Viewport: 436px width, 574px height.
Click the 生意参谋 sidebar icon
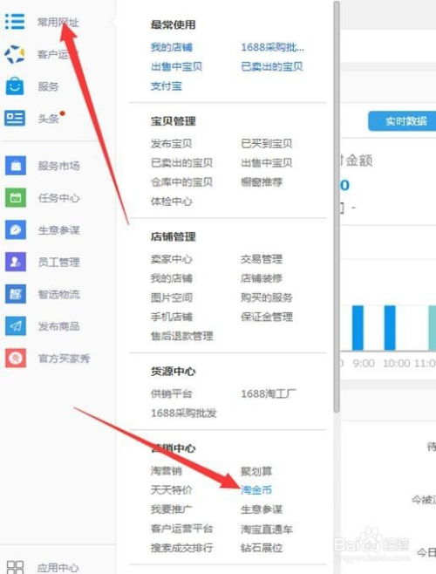[16, 229]
